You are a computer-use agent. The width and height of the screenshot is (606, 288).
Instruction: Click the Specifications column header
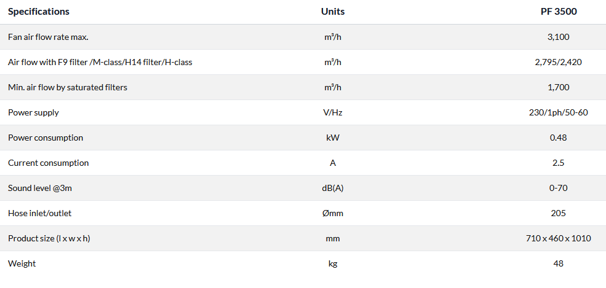pos(39,12)
